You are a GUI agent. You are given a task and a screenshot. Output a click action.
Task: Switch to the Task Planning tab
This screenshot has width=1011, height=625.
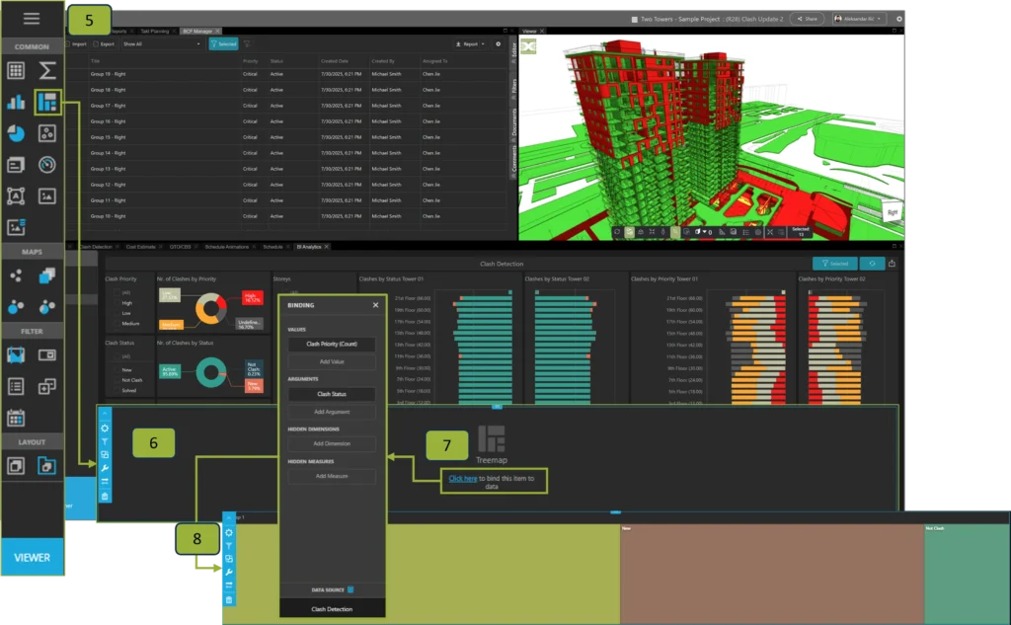(x=155, y=31)
